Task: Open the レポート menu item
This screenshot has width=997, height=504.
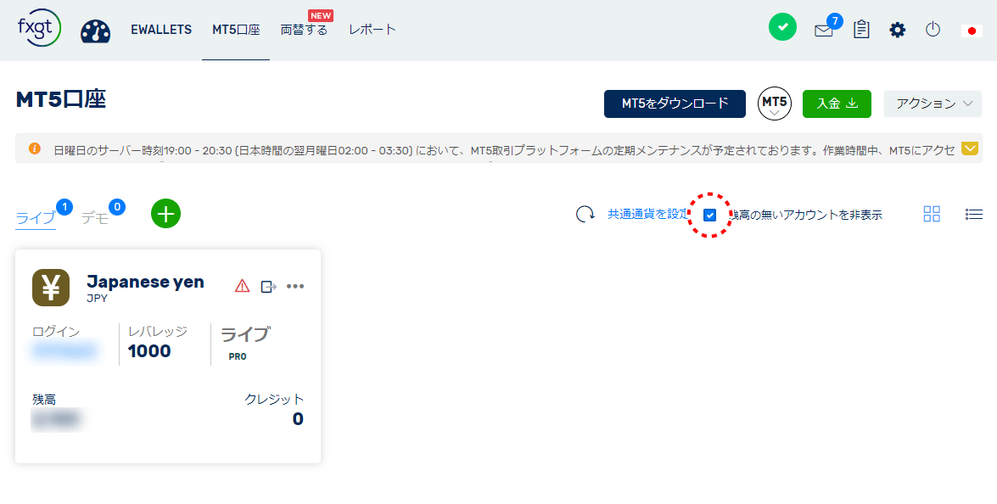Action: 372,29
